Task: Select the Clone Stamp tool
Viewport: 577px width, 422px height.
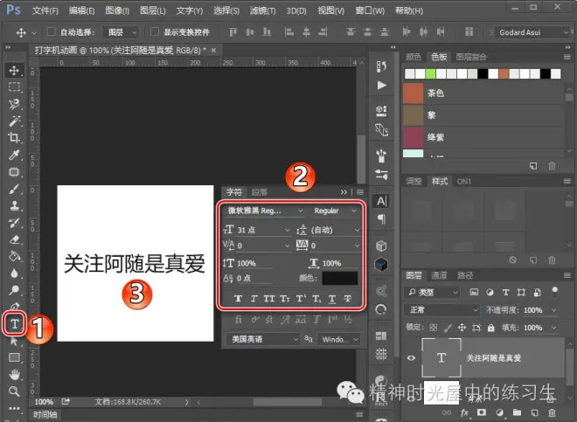Action: click(x=14, y=205)
